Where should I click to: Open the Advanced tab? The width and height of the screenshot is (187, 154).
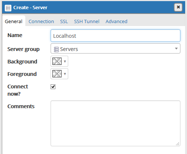tap(117, 22)
